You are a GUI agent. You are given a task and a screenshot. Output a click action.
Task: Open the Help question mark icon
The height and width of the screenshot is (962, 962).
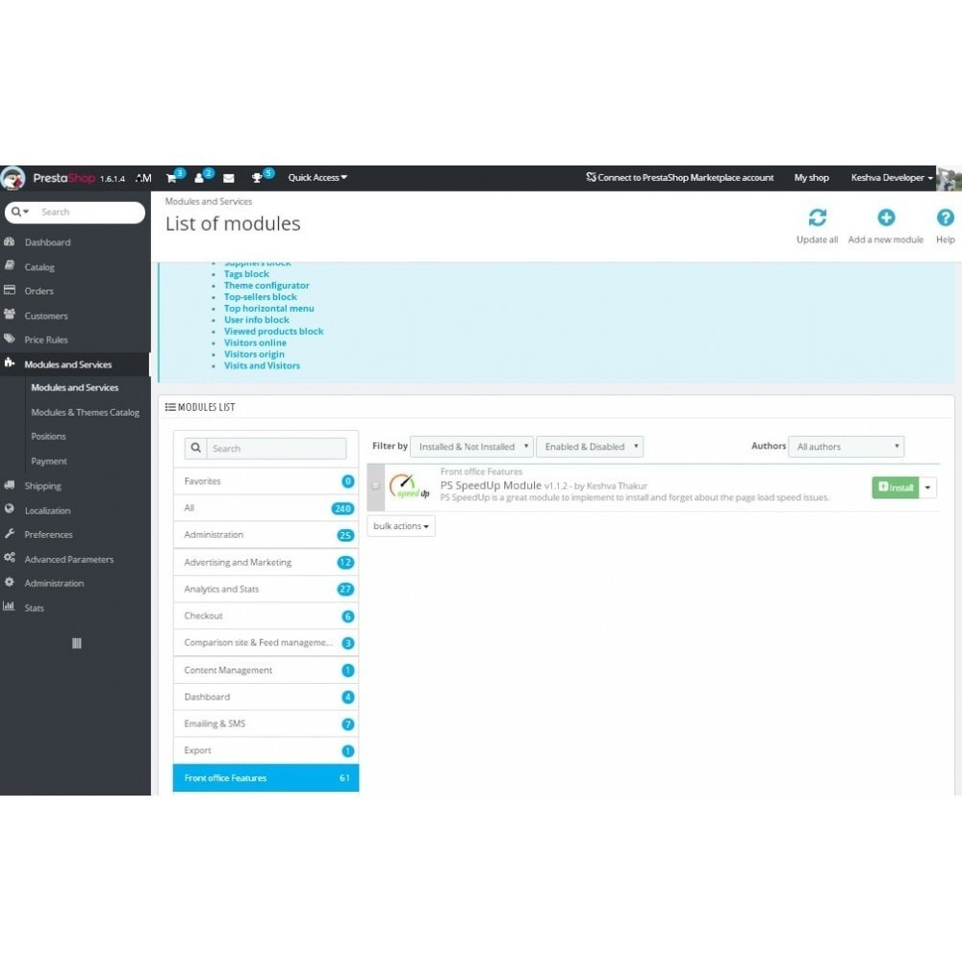(945, 217)
